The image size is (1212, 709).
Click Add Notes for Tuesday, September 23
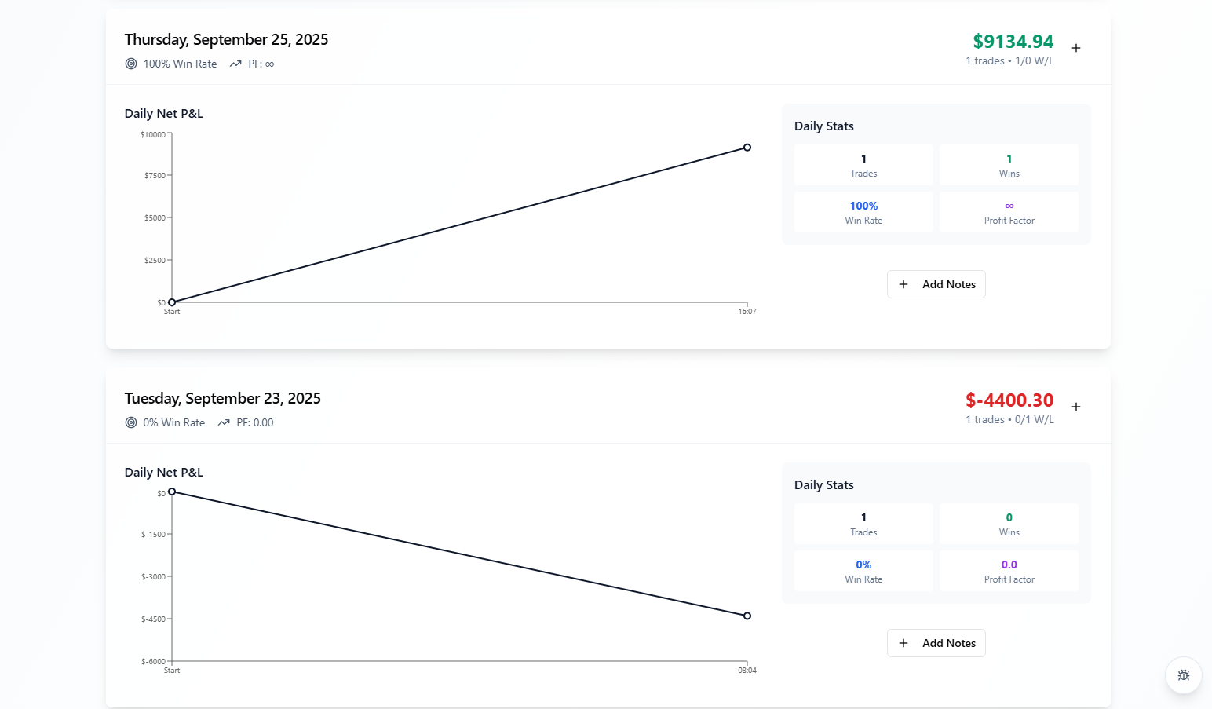[936, 643]
